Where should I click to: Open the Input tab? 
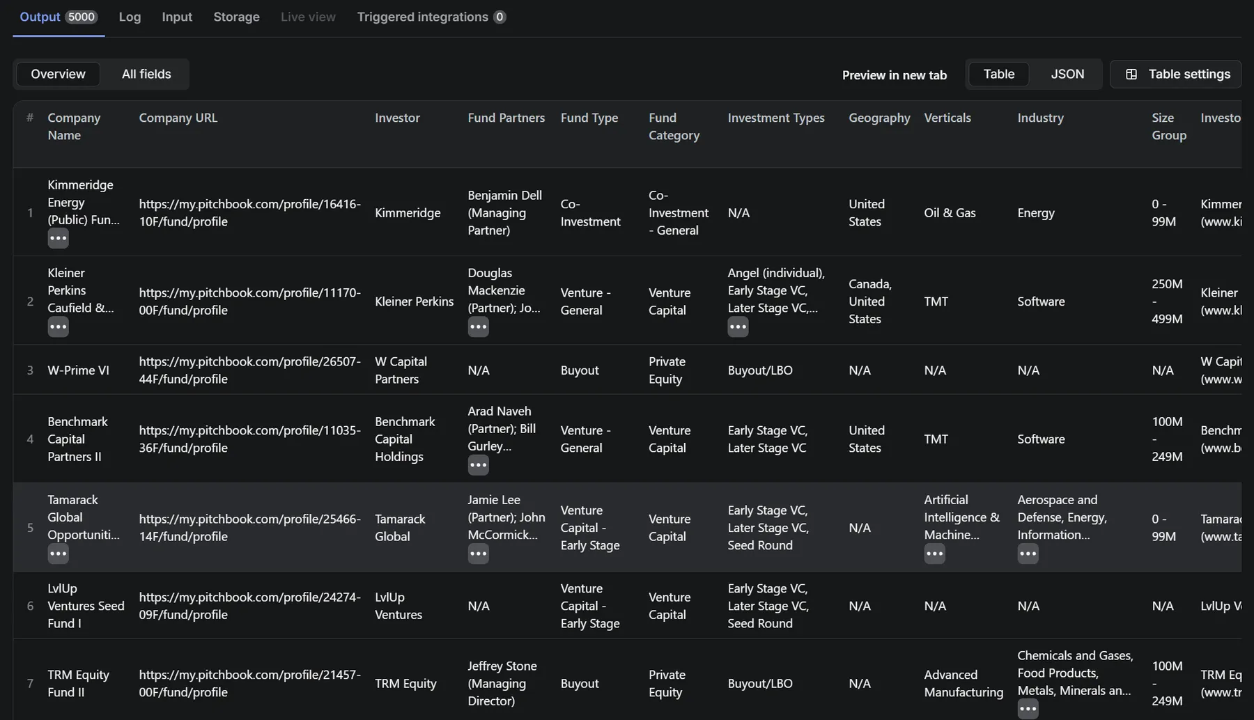(177, 17)
